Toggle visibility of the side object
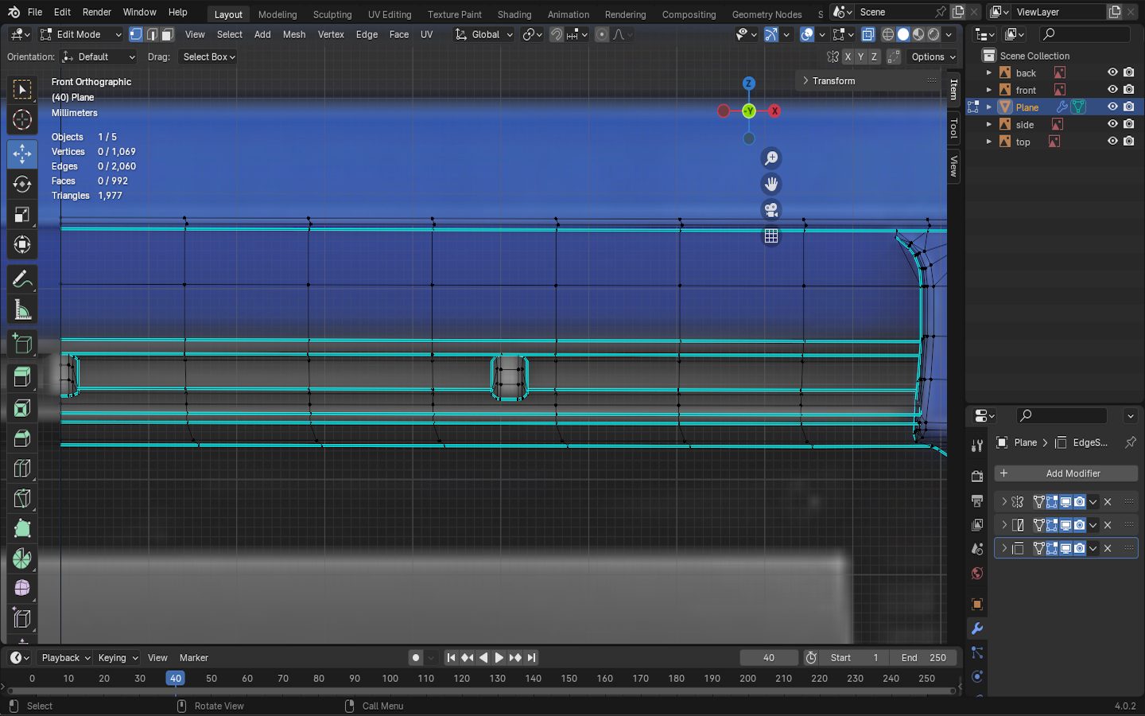The image size is (1145, 716). [1112, 124]
